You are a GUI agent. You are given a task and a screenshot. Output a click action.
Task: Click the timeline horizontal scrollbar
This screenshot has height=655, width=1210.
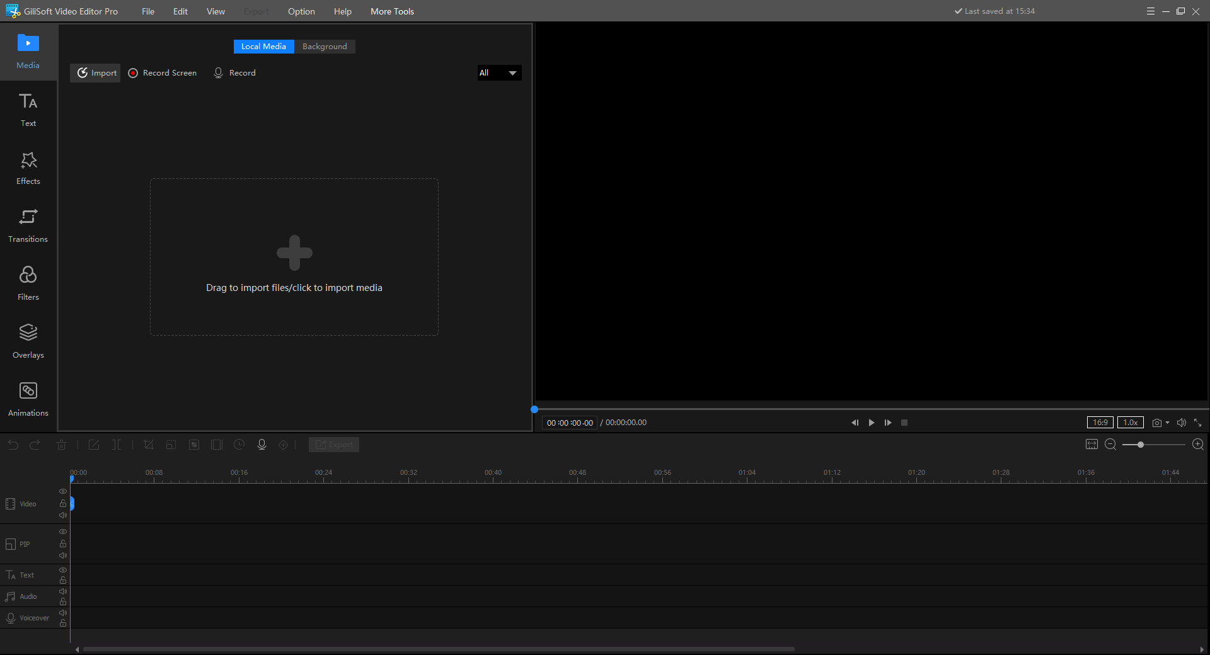pyautogui.click(x=439, y=649)
